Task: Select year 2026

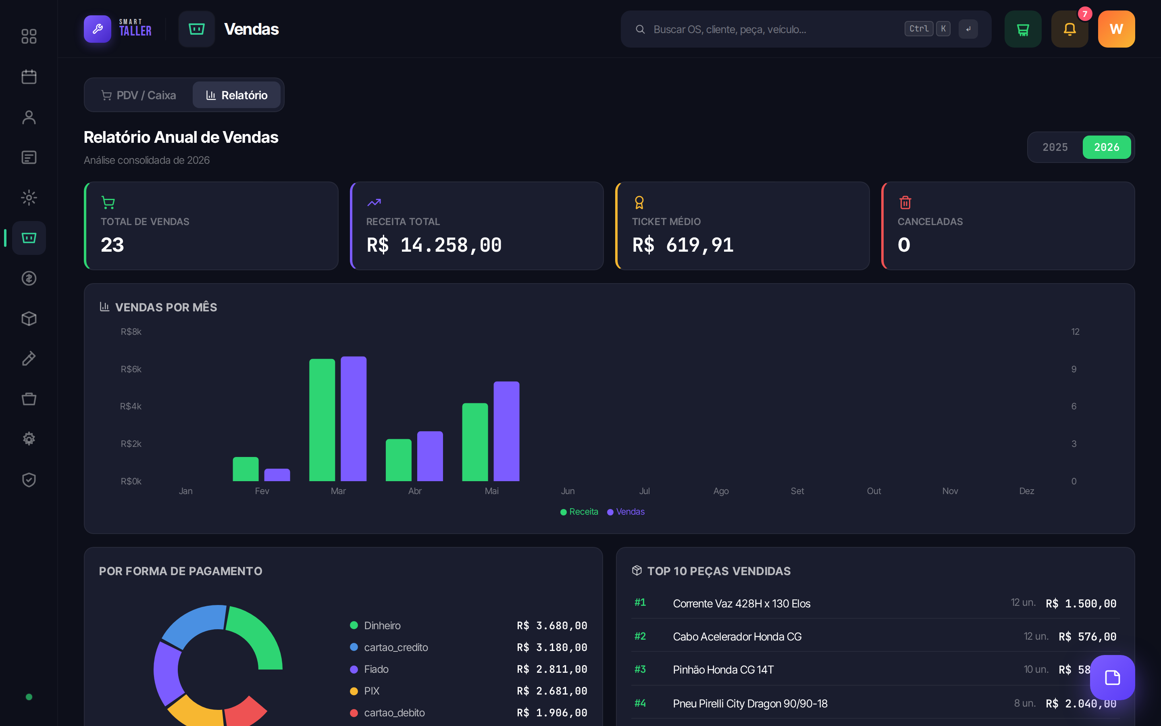Action: coord(1106,147)
